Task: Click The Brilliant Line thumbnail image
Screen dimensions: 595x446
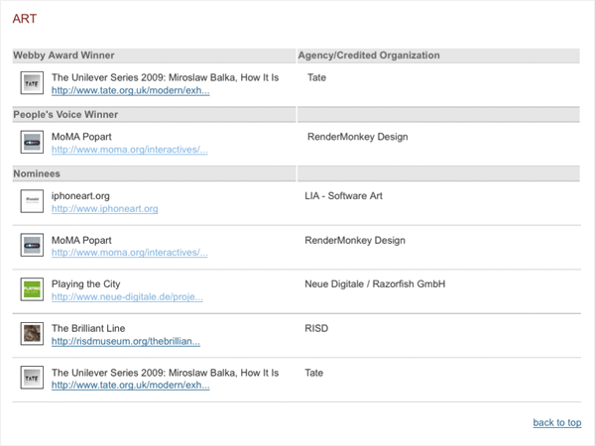Action: pyautogui.click(x=32, y=334)
